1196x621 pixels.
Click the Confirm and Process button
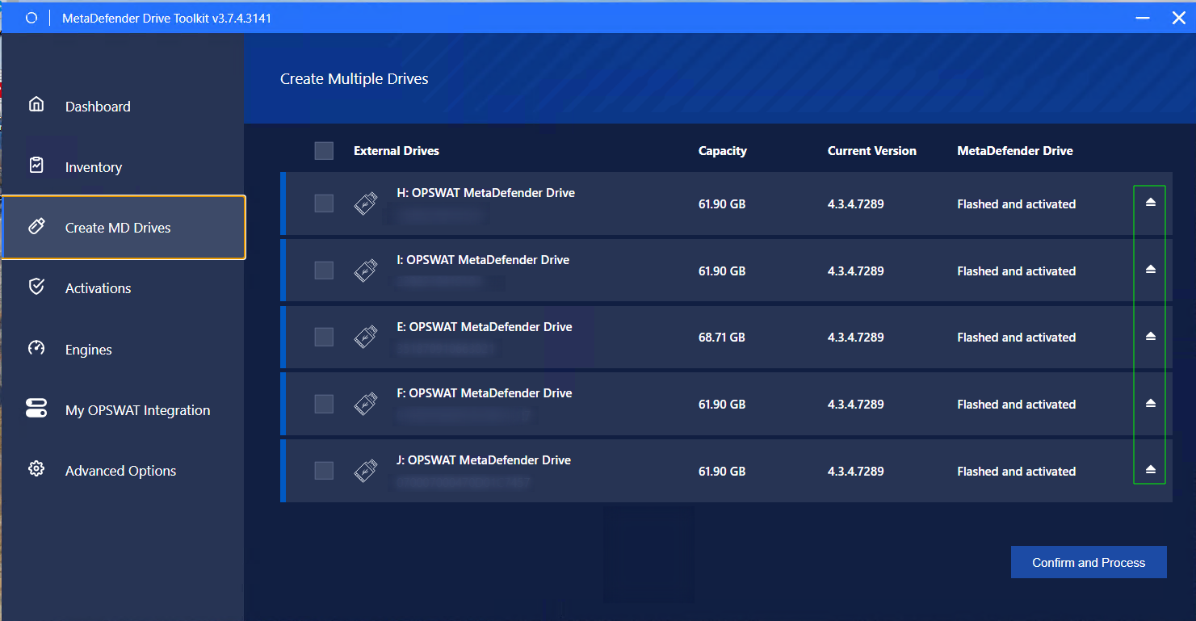point(1089,562)
